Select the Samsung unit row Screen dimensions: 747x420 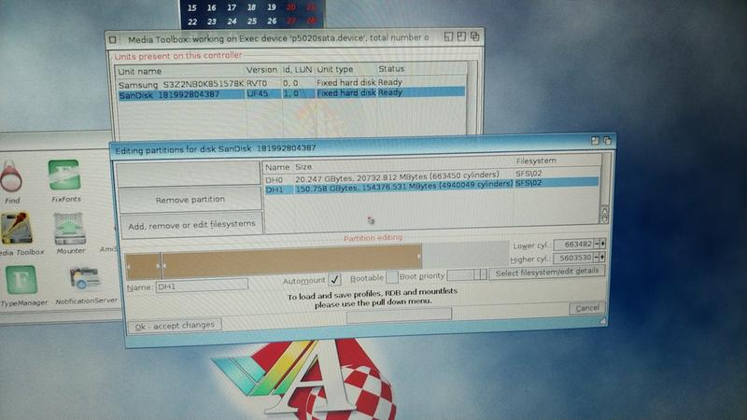tap(291, 83)
